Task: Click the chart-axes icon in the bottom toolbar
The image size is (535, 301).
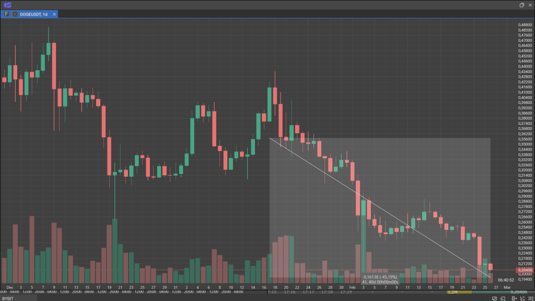Action: point(521,298)
